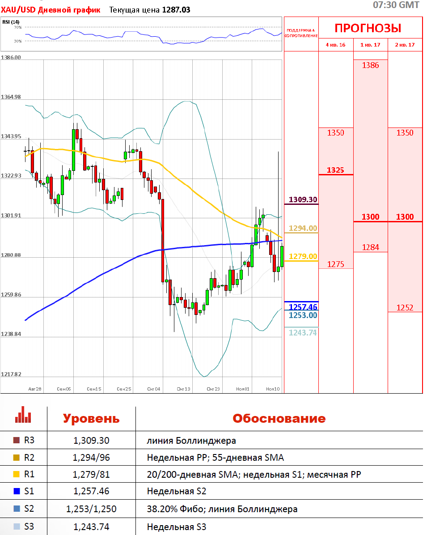The width and height of the screenshot is (427, 535).
Task: Select the 1386 forecast value for 1 кв. 17
Action: point(370,65)
